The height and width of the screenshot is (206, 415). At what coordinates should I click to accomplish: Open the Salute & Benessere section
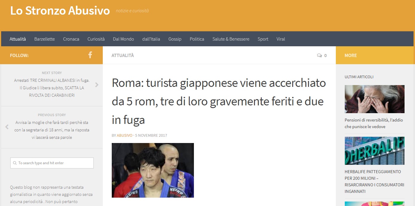pos(231,39)
